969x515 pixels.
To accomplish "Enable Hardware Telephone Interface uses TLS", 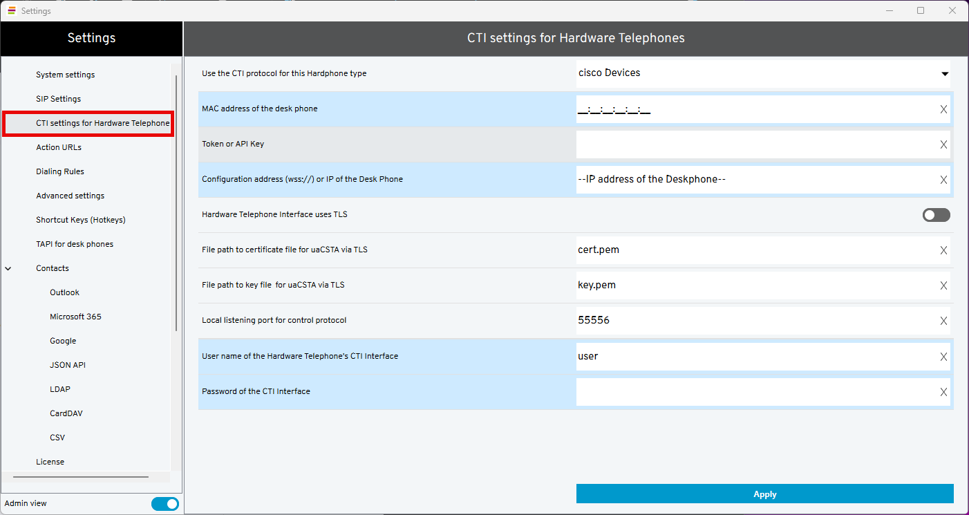I will point(936,215).
